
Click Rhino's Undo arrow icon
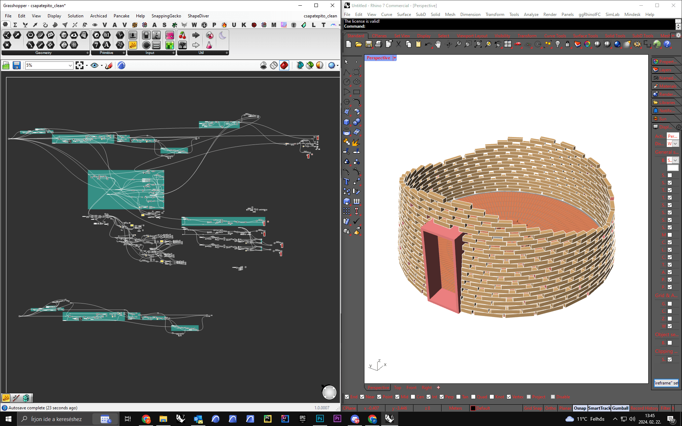pyautogui.click(x=428, y=44)
